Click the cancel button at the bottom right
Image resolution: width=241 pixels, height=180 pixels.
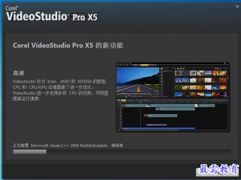coord(217,172)
